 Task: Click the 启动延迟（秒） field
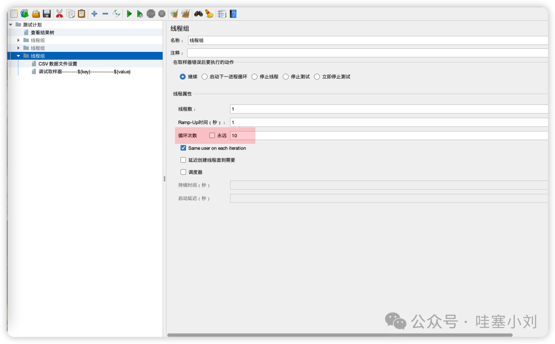pyautogui.click(x=389, y=198)
